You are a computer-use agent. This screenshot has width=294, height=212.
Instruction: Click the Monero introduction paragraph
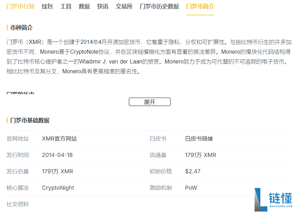tap(149, 56)
